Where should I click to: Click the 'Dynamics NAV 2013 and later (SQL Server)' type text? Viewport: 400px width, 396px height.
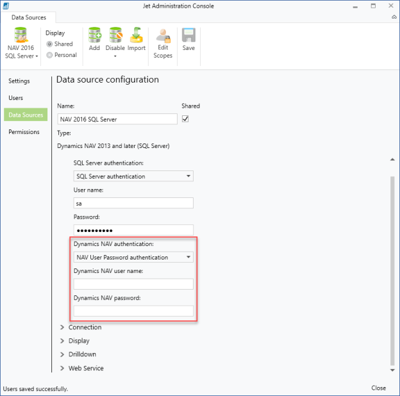point(113,146)
